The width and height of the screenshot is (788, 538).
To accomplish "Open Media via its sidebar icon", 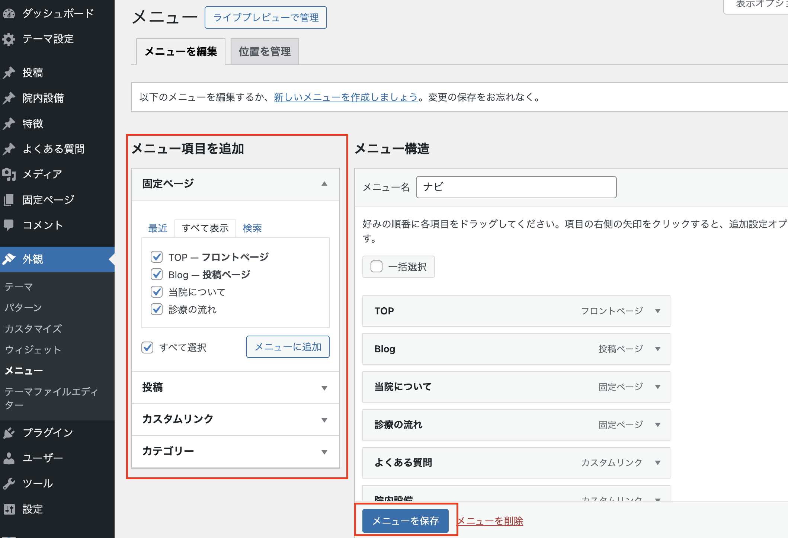I will pos(9,174).
